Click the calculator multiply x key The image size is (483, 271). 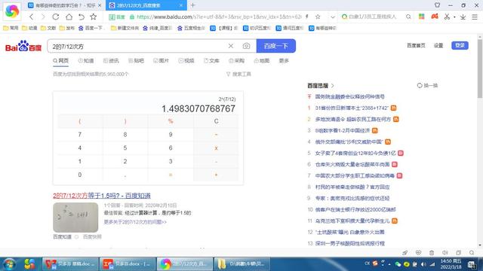(216, 148)
